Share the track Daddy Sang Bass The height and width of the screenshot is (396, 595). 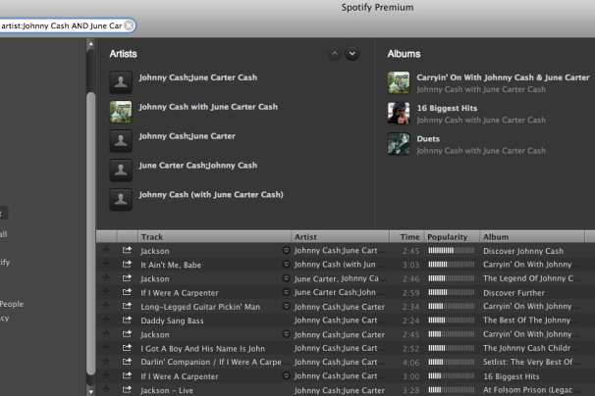point(127,321)
